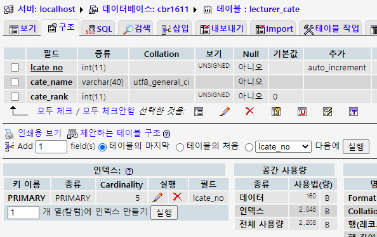Check the cate_name field checkbox
The height and width of the screenshot is (237, 377).
coord(15,82)
